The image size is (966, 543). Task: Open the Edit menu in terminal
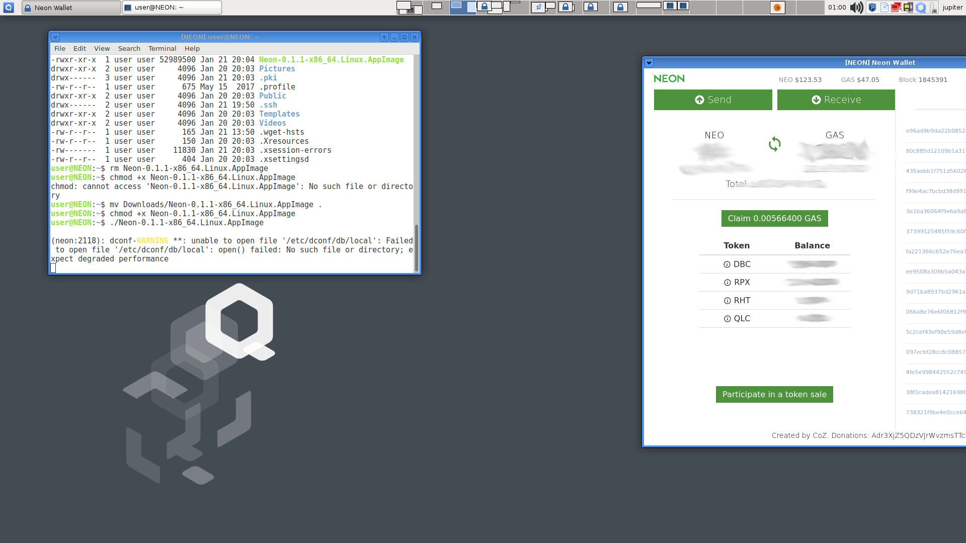point(79,49)
